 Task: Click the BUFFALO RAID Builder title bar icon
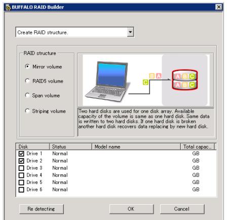8,7
